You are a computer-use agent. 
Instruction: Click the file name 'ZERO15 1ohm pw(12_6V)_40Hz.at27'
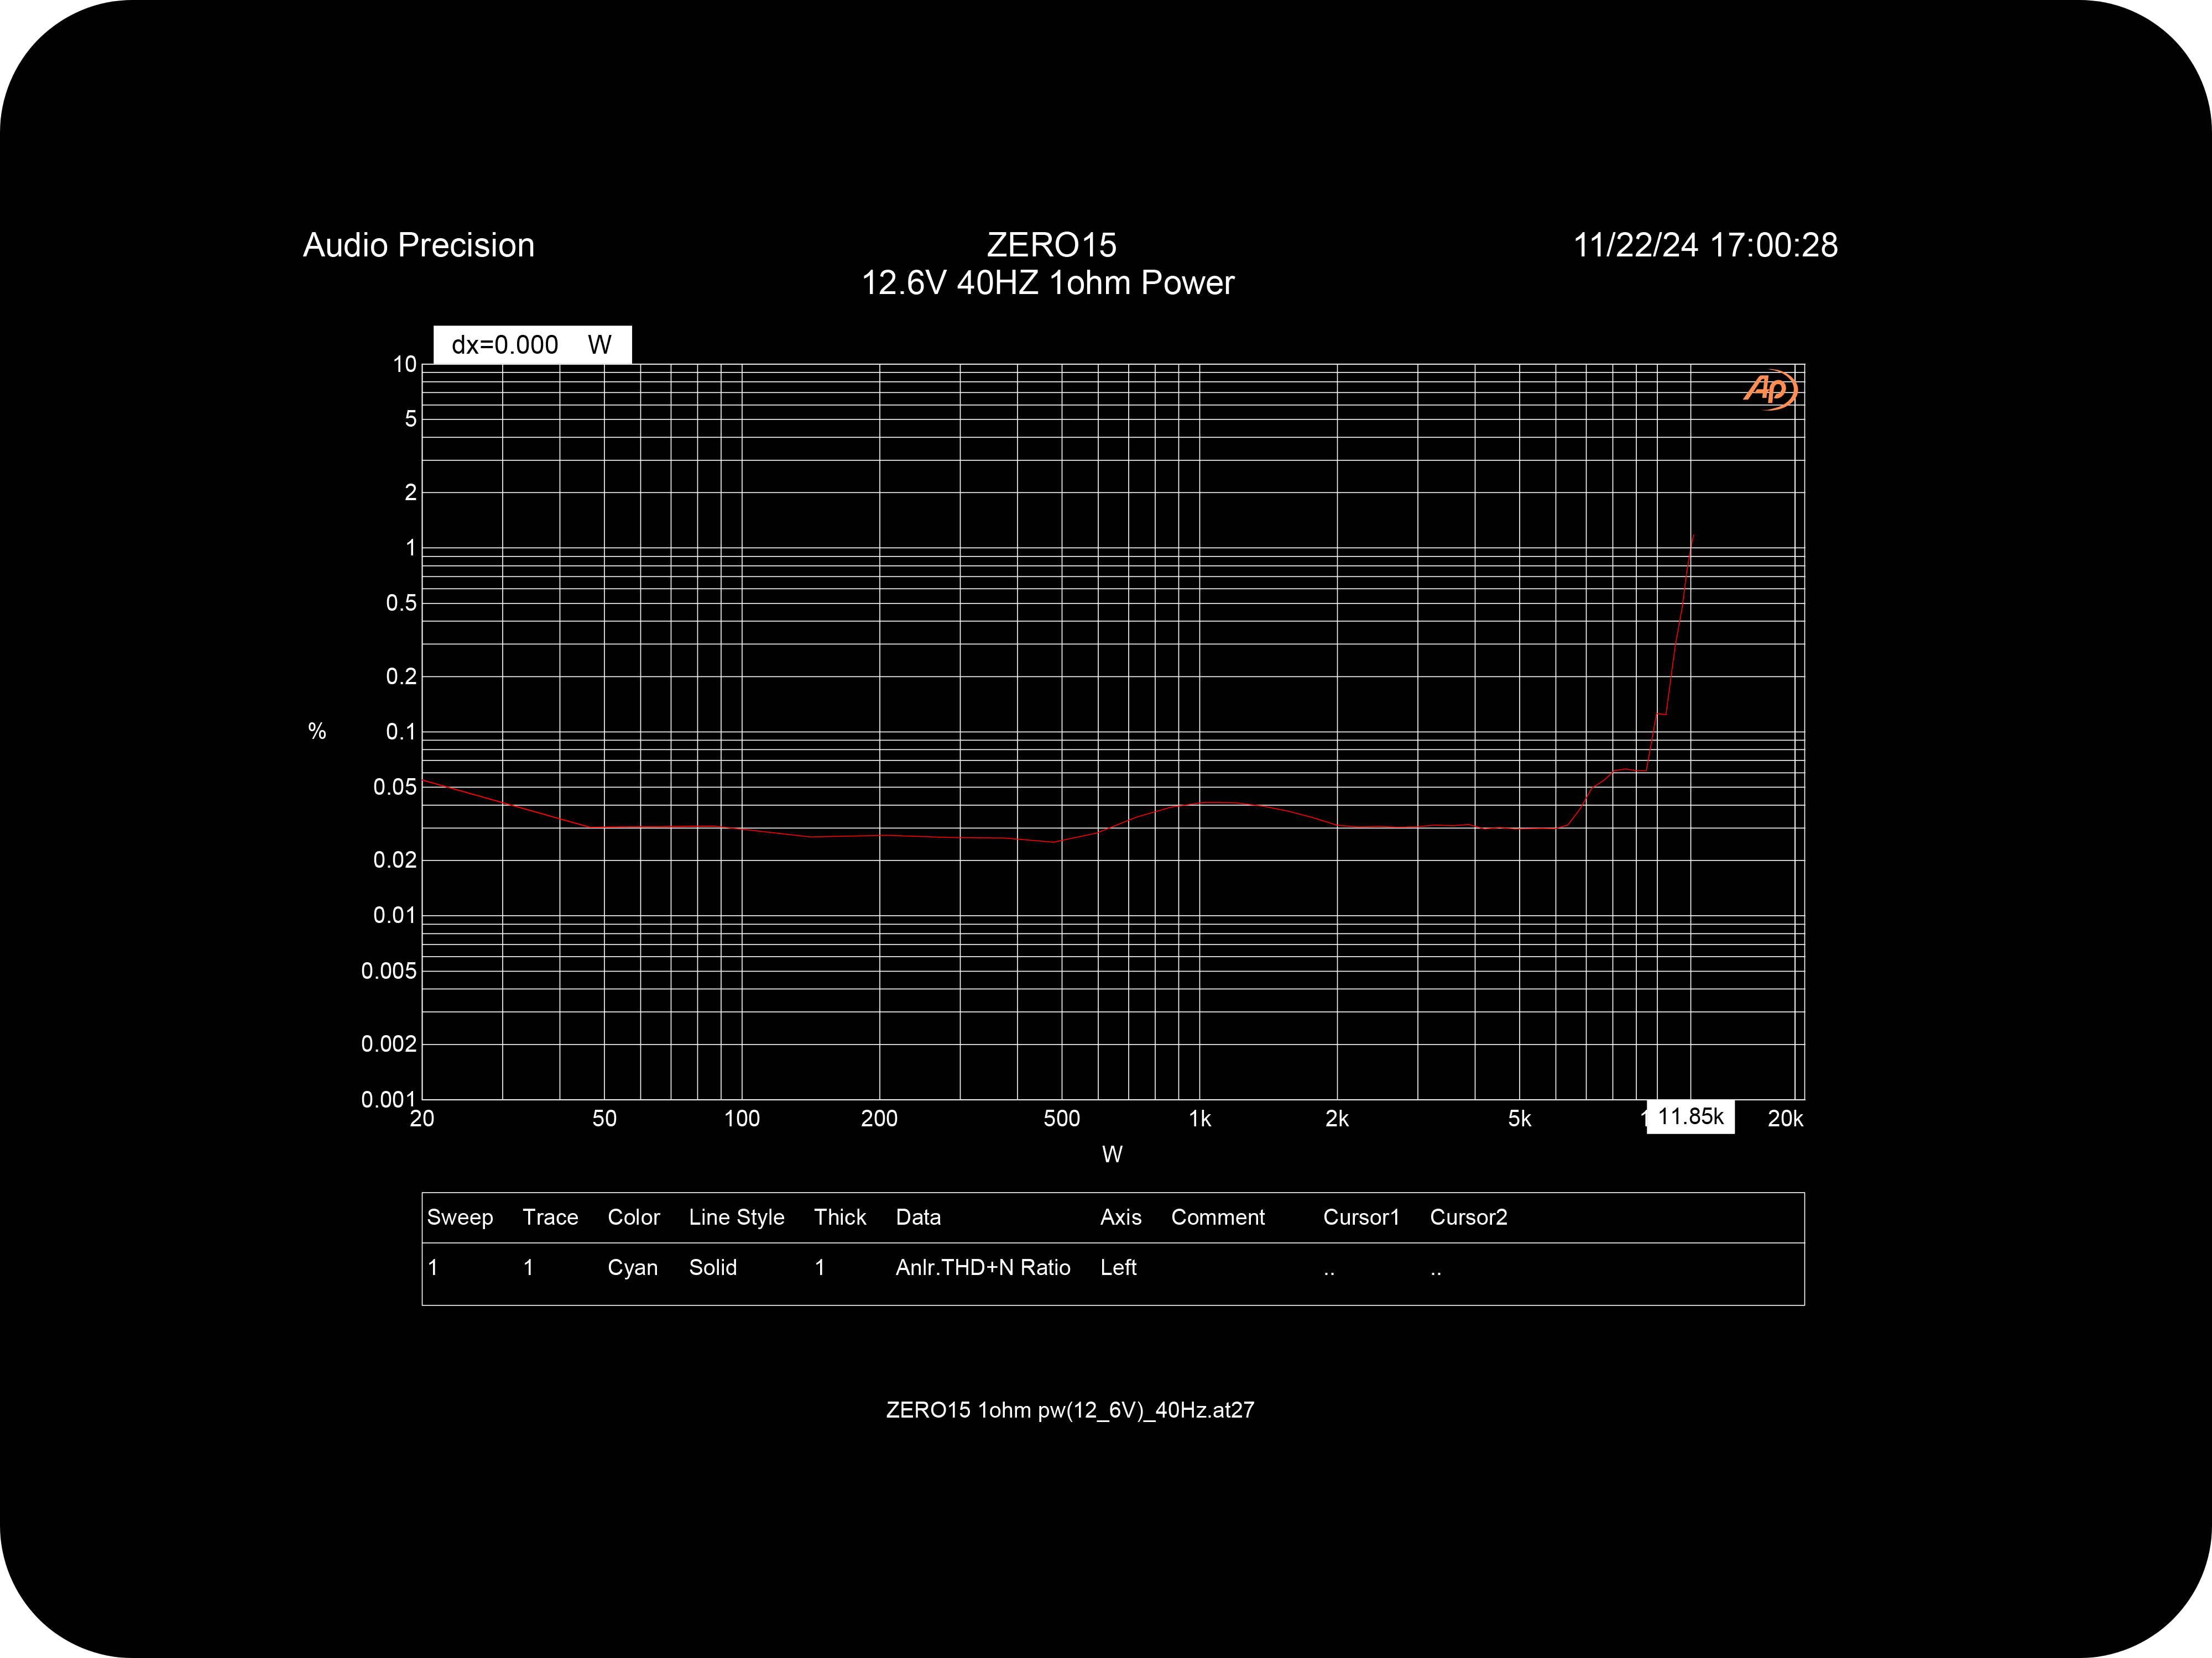point(1070,1410)
